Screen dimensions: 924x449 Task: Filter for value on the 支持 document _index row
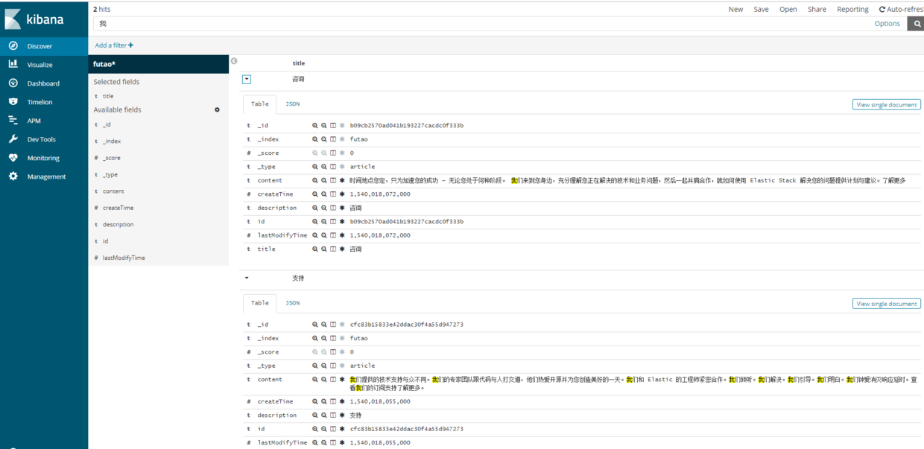click(x=315, y=338)
